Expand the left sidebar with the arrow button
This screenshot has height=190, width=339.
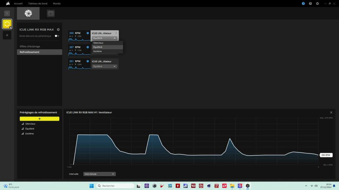pyautogui.click(x=7, y=13)
